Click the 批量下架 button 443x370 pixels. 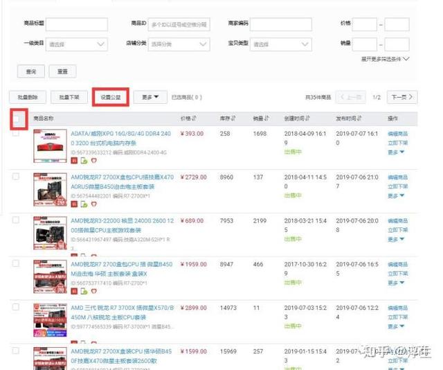click(x=69, y=97)
